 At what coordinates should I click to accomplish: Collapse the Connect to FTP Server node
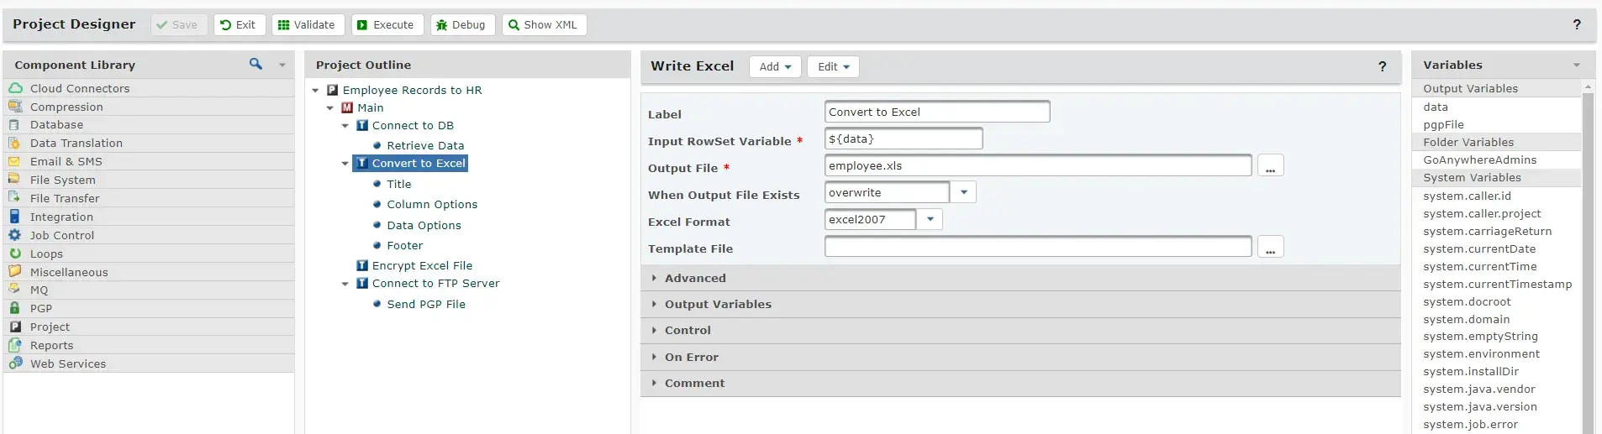[x=345, y=284]
